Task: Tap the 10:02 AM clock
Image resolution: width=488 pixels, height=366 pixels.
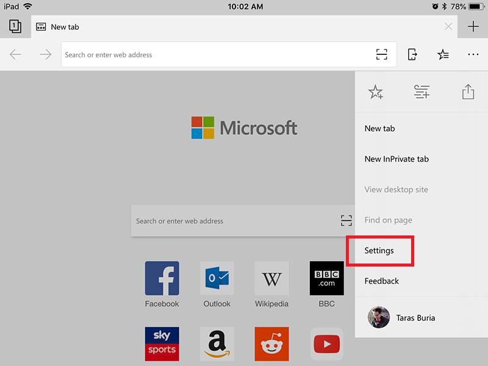Action: tap(245, 7)
